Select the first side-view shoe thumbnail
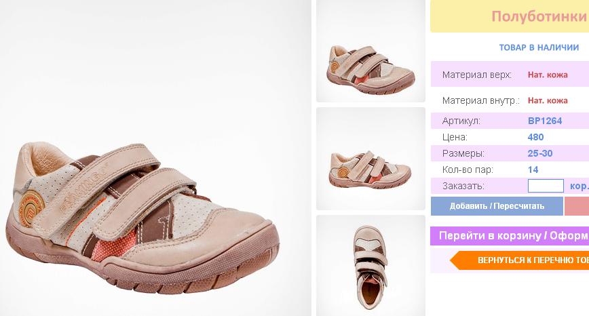 point(370,52)
